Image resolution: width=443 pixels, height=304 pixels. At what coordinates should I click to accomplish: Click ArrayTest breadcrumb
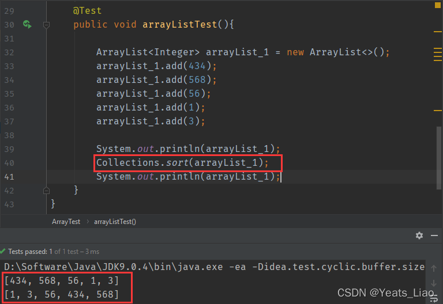tap(66, 222)
